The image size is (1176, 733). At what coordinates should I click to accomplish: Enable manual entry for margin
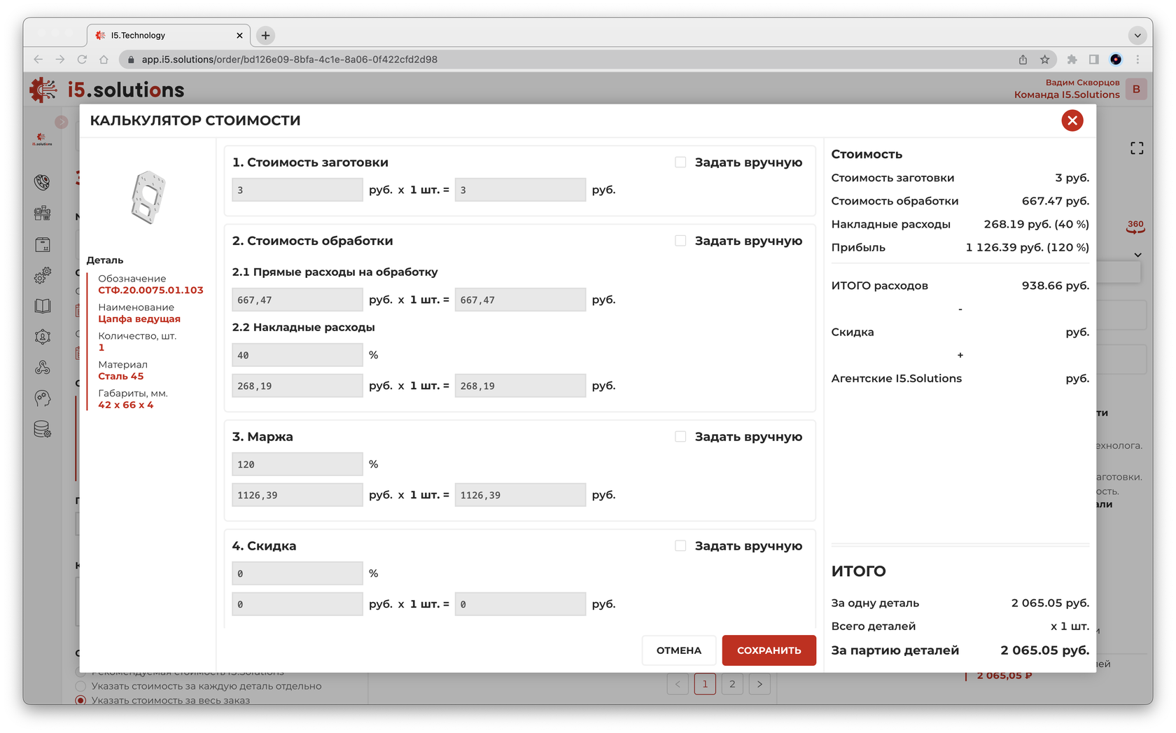tap(680, 436)
